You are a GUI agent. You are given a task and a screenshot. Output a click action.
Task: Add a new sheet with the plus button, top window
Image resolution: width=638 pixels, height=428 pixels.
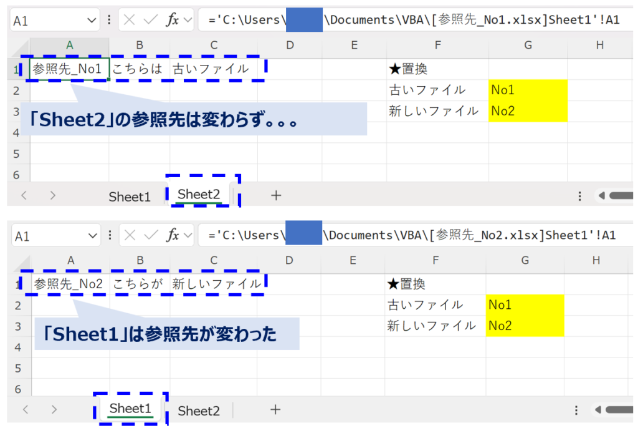point(276,196)
